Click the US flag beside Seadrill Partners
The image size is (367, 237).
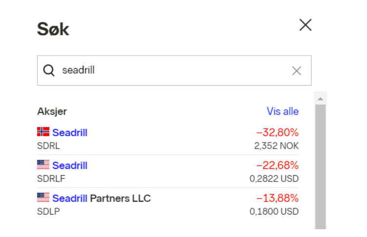click(43, 198)
